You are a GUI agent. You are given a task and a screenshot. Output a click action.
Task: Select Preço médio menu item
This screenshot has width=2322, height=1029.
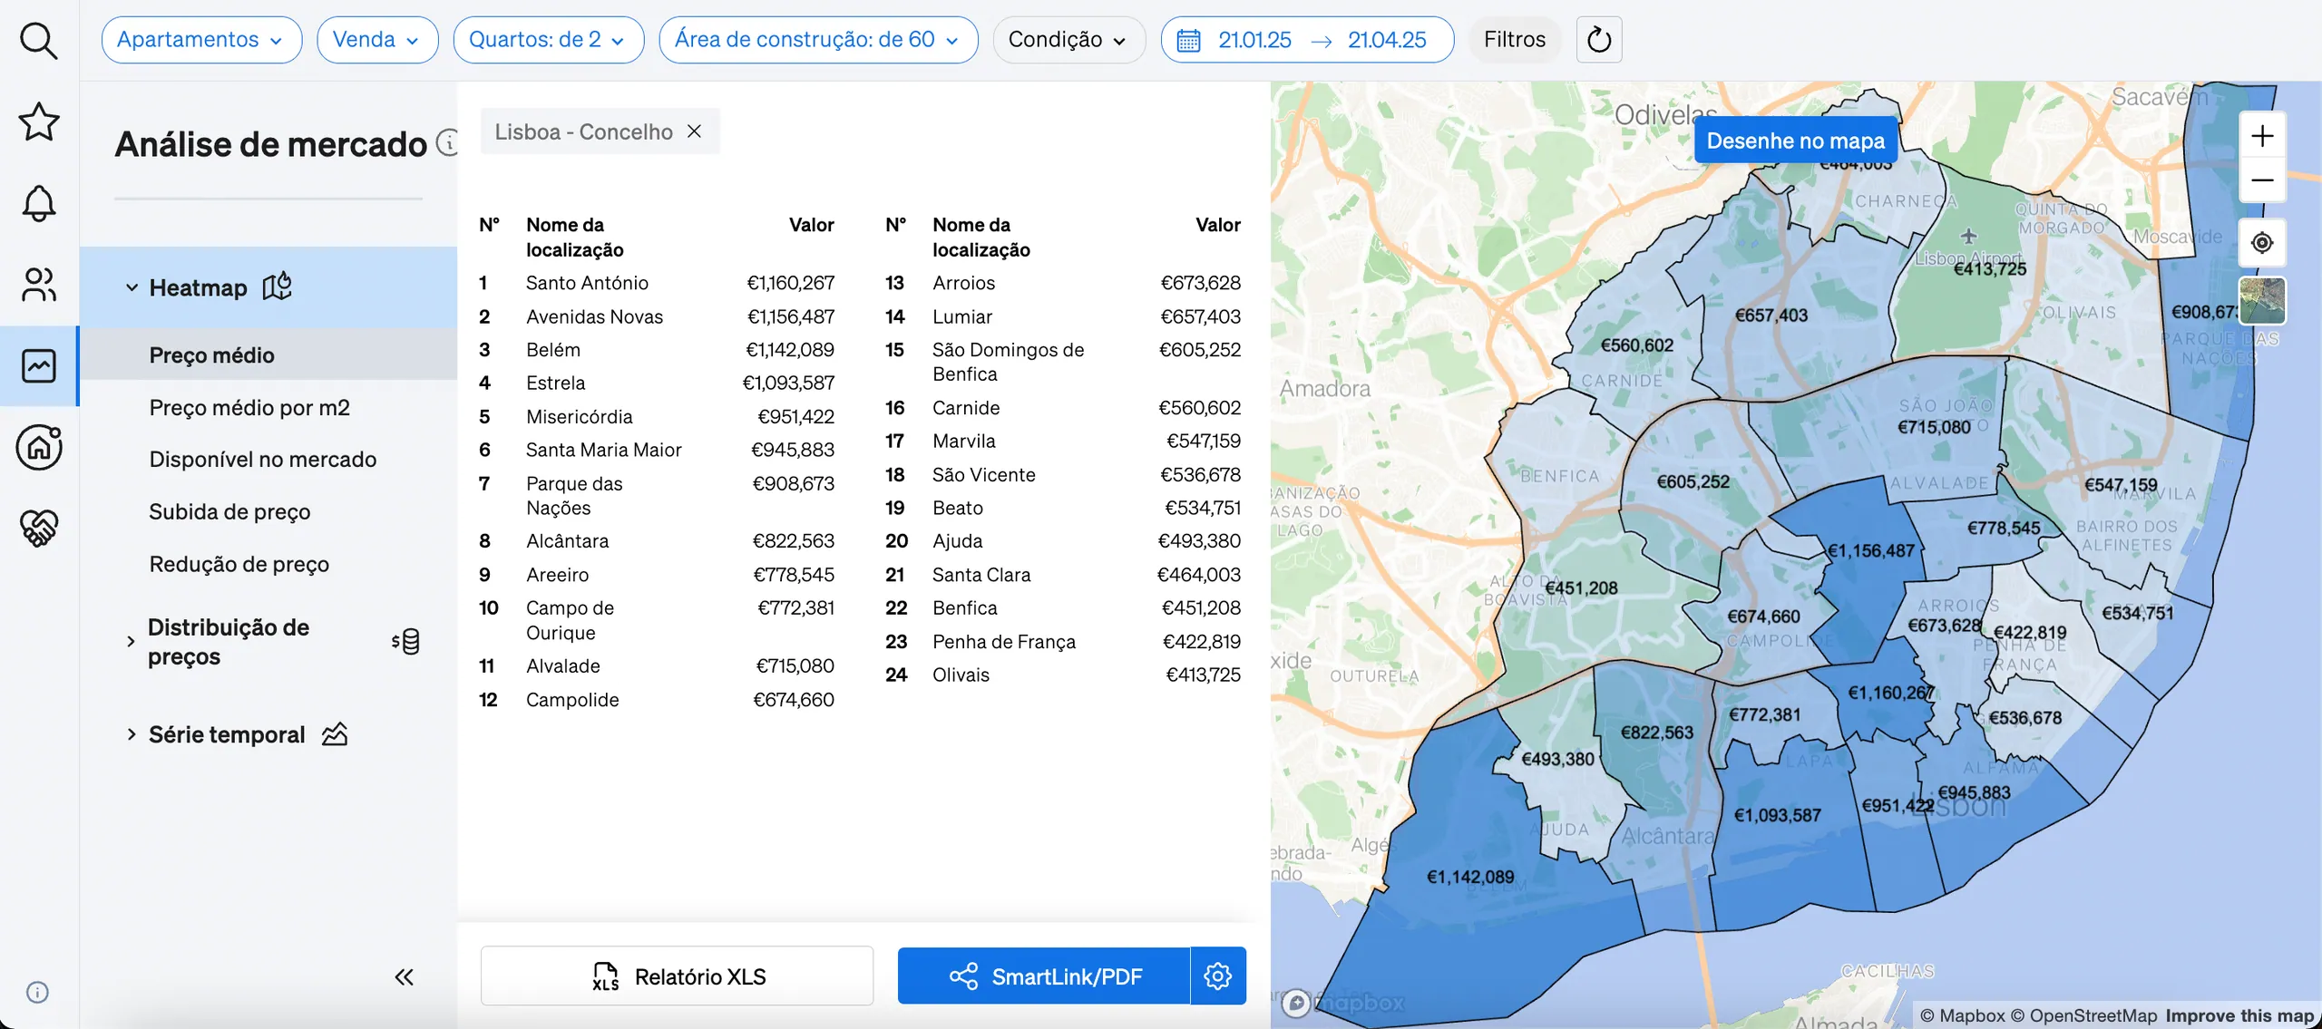click(211, 354)
